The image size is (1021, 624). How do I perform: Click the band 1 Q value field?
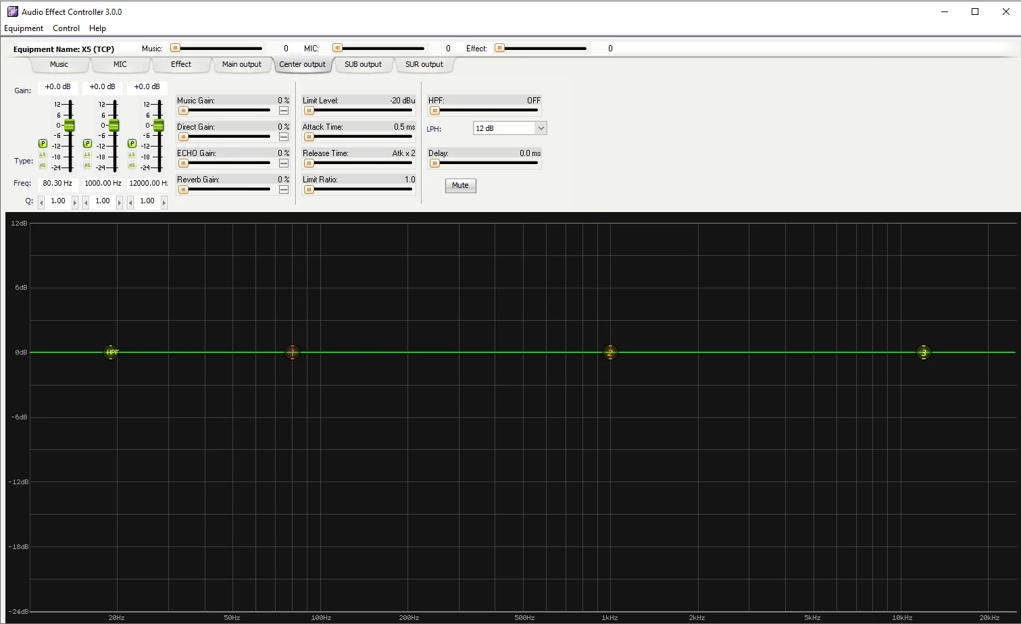pos(58,201)
